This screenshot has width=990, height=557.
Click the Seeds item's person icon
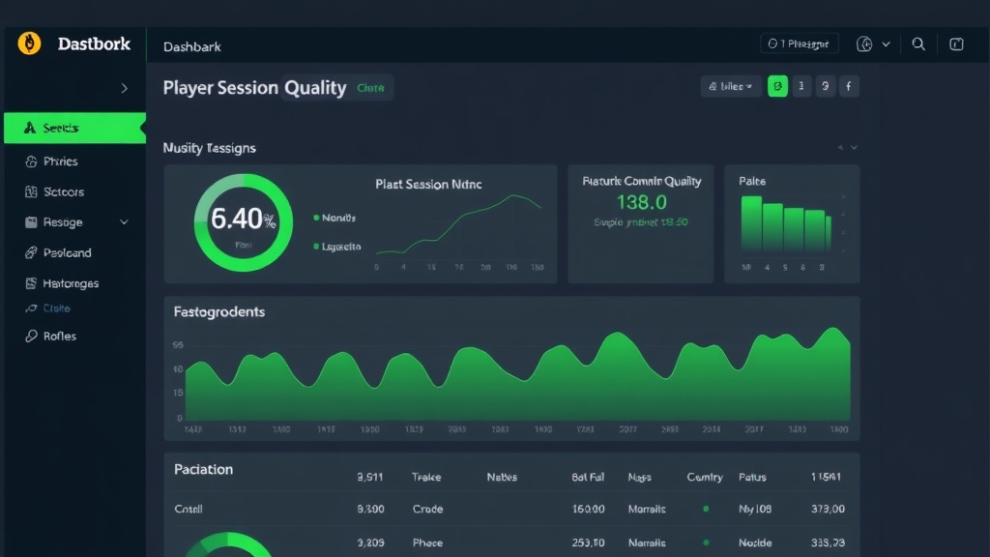tap(30, 129)
